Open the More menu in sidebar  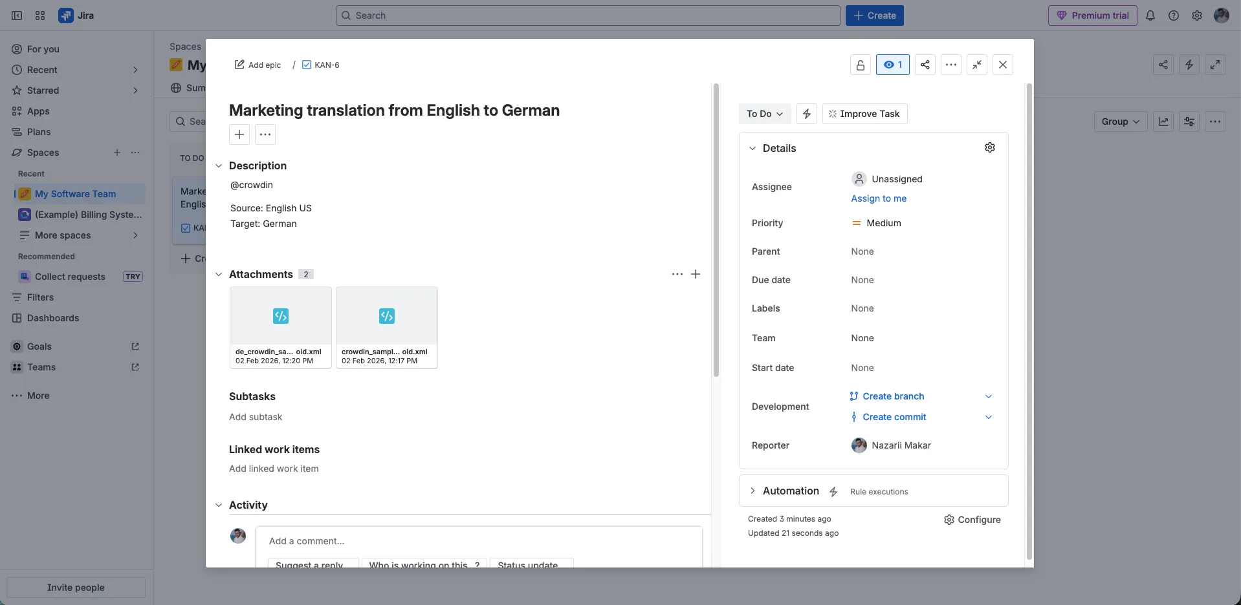point(30,395)
